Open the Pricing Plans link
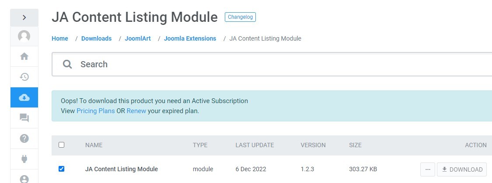Screen dimensions: 492x183 (95, 111)
